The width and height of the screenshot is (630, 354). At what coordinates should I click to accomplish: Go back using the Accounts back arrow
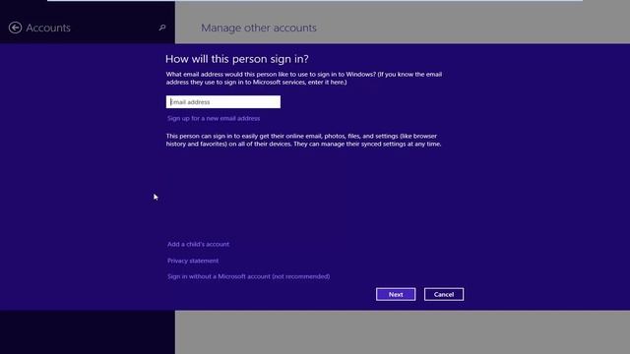(16, 28)
